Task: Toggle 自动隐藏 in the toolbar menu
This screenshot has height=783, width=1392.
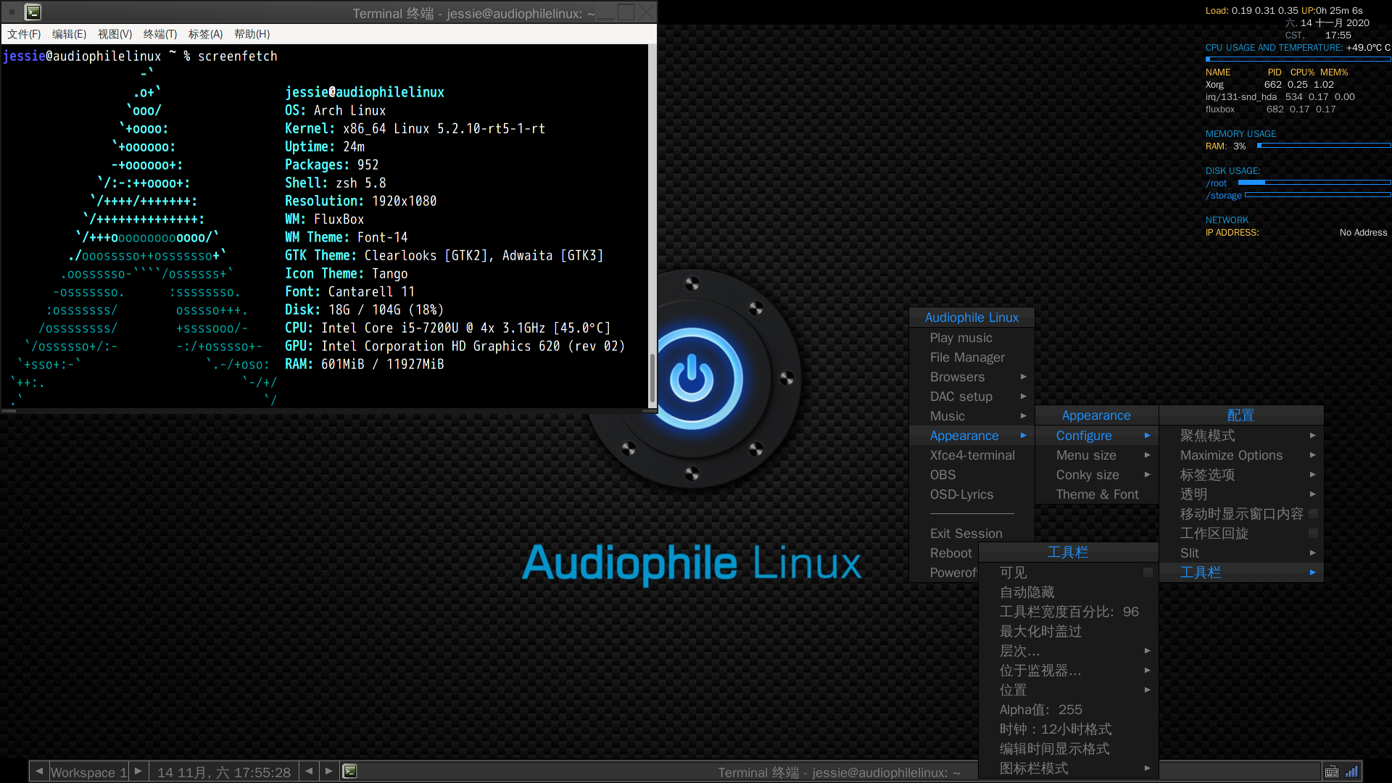Action: tap(1068, 592)
